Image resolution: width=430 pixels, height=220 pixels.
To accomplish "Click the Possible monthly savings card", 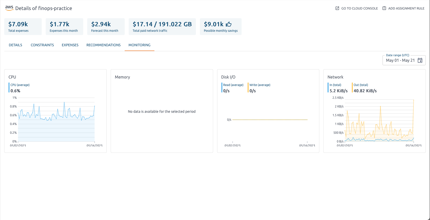I will [221, 26].
